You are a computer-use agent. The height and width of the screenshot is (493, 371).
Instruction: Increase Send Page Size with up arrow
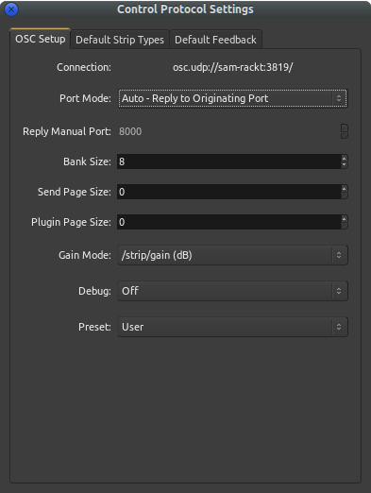(x=345, y=188)
